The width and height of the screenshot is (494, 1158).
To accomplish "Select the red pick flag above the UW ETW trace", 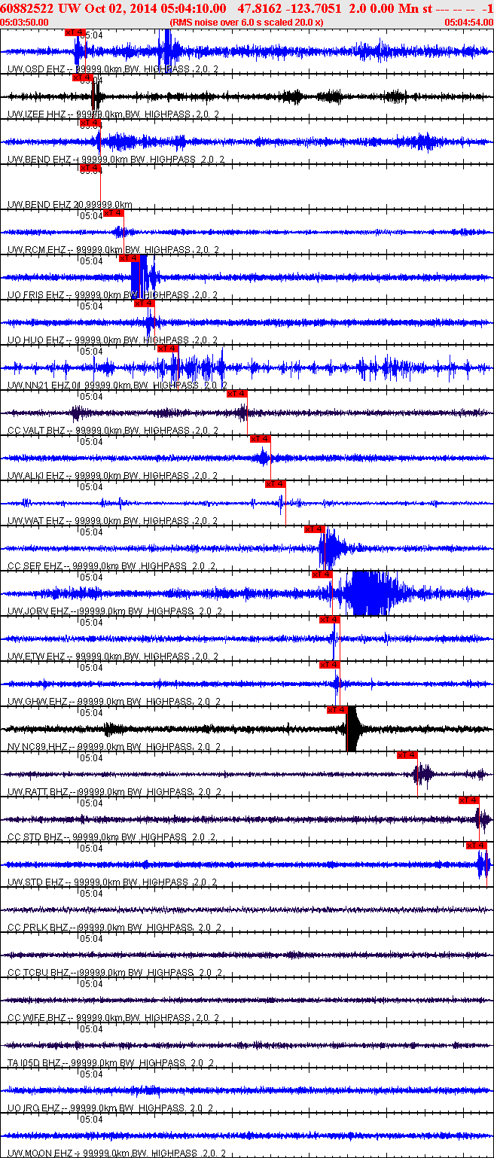I will pyautogui.click(x=330, y=620).
